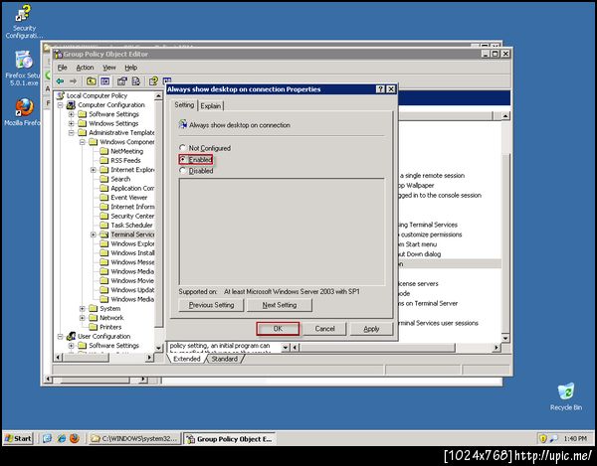This screenshot has width=597, height=466.
Task: Click the right pane scroll-down arrow
Action: (505, 338)
